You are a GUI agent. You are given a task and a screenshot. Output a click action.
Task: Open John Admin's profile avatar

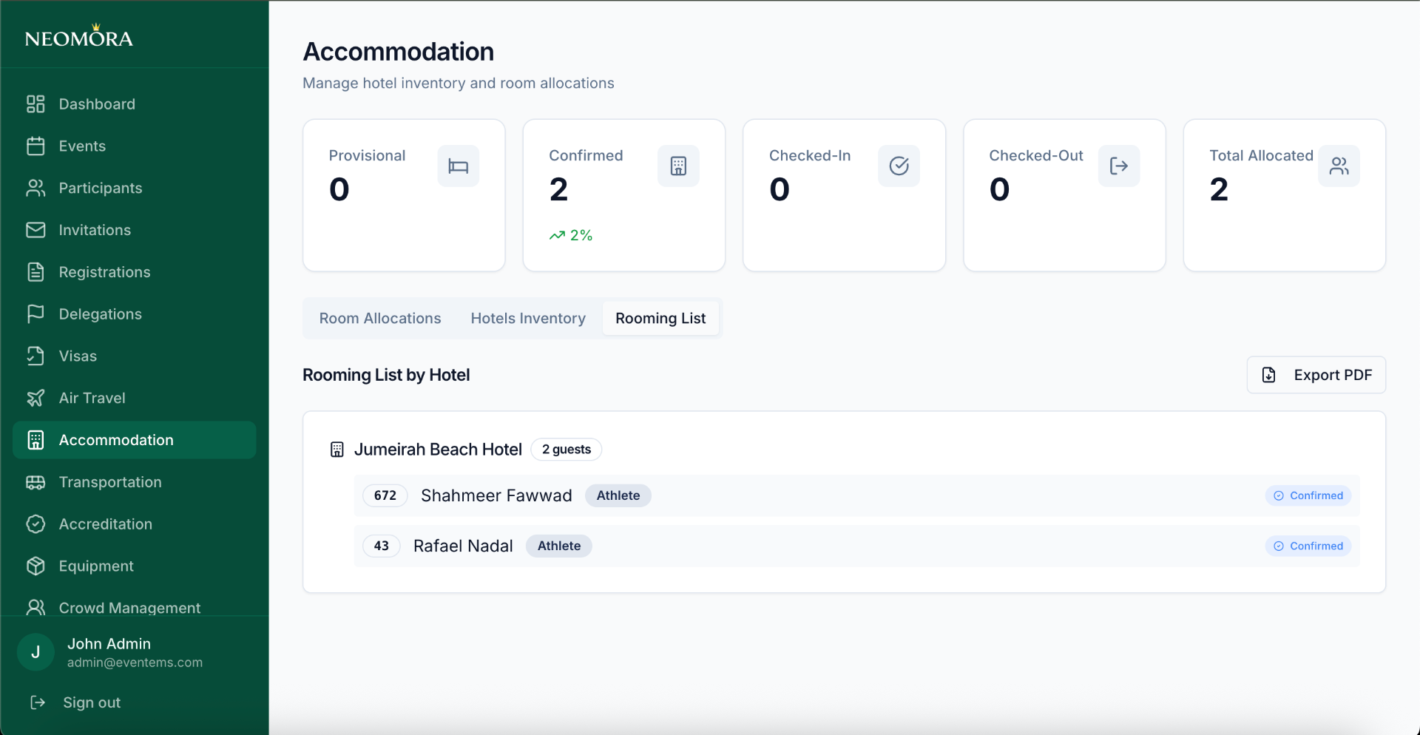pos(35,652)
